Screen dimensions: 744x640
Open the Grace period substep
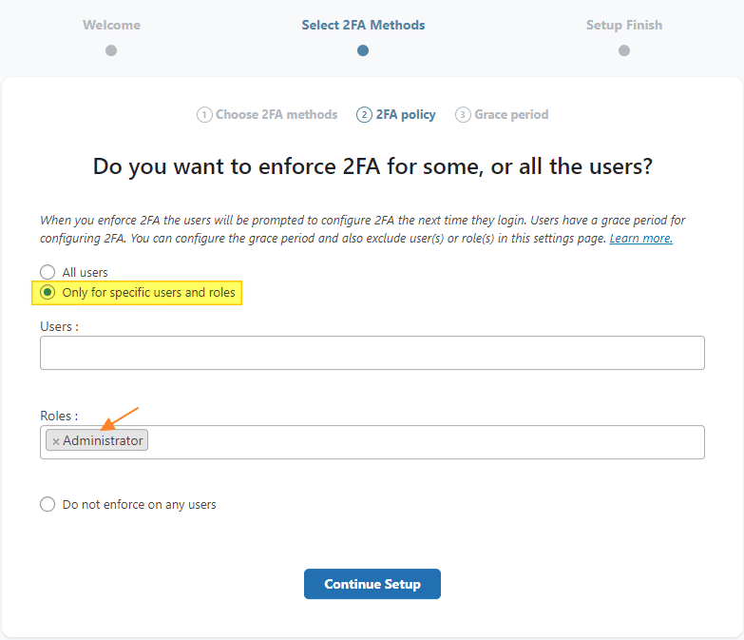(x=511, y=115)
